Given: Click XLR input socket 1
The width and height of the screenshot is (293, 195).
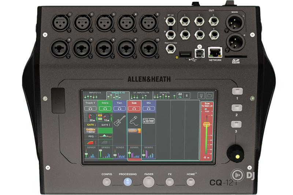Looking at the screenshot, I should click(61, 23).
